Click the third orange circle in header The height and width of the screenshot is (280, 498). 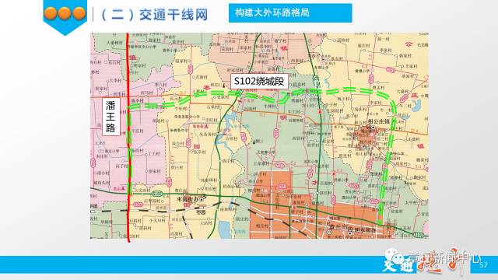[x=79, y=13]
